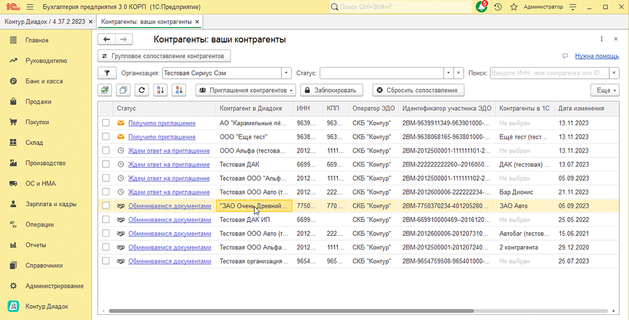Tick checkbox for Тестовая ООО "Альф… row
This screenshot has width=629, height=320.
(x=105, y=178)
